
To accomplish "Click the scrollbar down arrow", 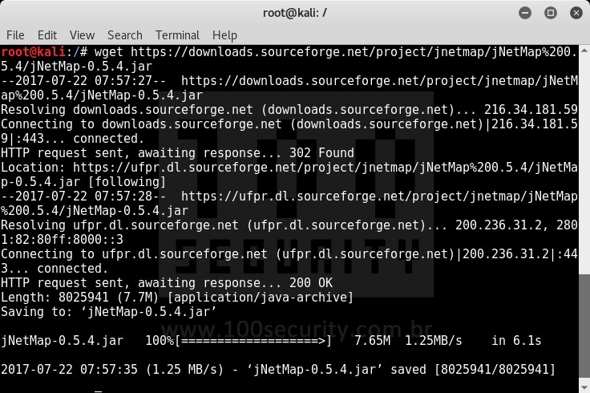I will coord(584,387).
